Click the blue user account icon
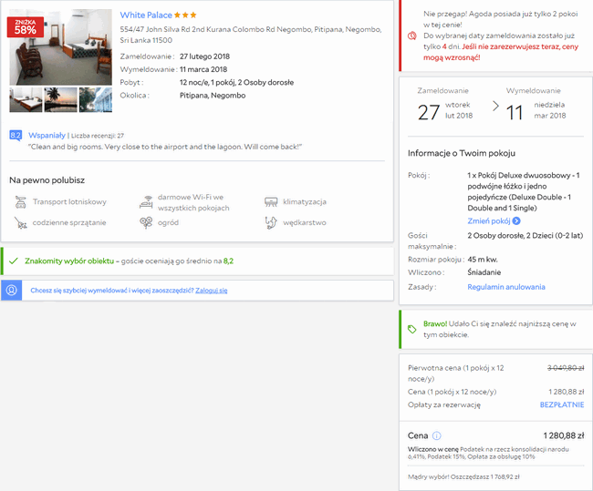This screenshot has height=491, width=593. point(12,290)
